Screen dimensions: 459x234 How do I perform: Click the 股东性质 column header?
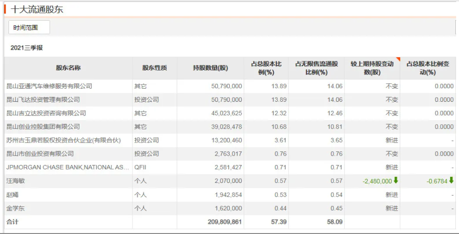(155, 68)
